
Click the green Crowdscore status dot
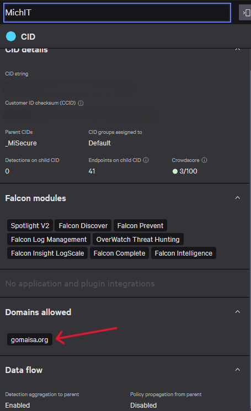[175, 171]
